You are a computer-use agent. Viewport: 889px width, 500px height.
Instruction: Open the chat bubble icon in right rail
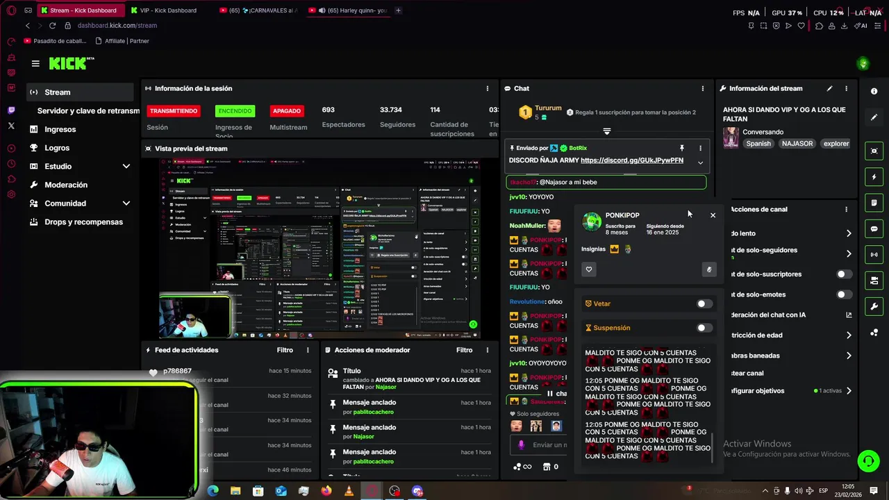(874, 229)
